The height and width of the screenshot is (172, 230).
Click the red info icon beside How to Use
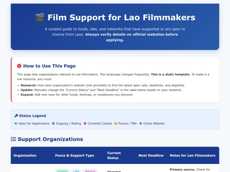(19, 66)
